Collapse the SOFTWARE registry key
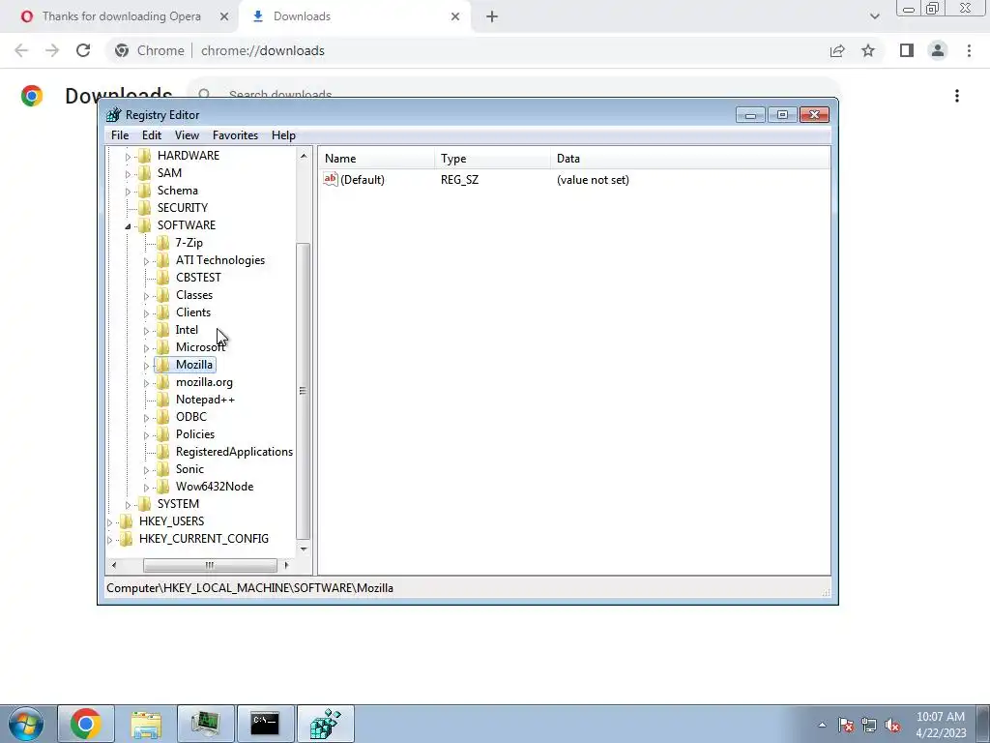Image resolution: width=990 pixels, height=743 pixels. (x=128, y=226)
